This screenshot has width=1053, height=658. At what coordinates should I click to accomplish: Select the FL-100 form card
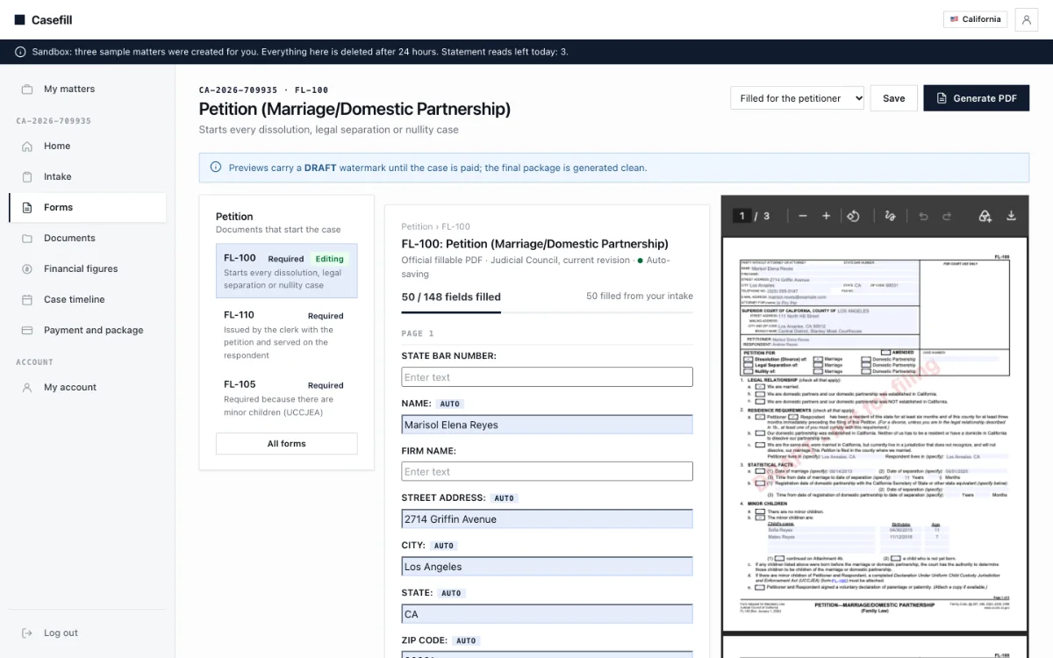(287, 271)
